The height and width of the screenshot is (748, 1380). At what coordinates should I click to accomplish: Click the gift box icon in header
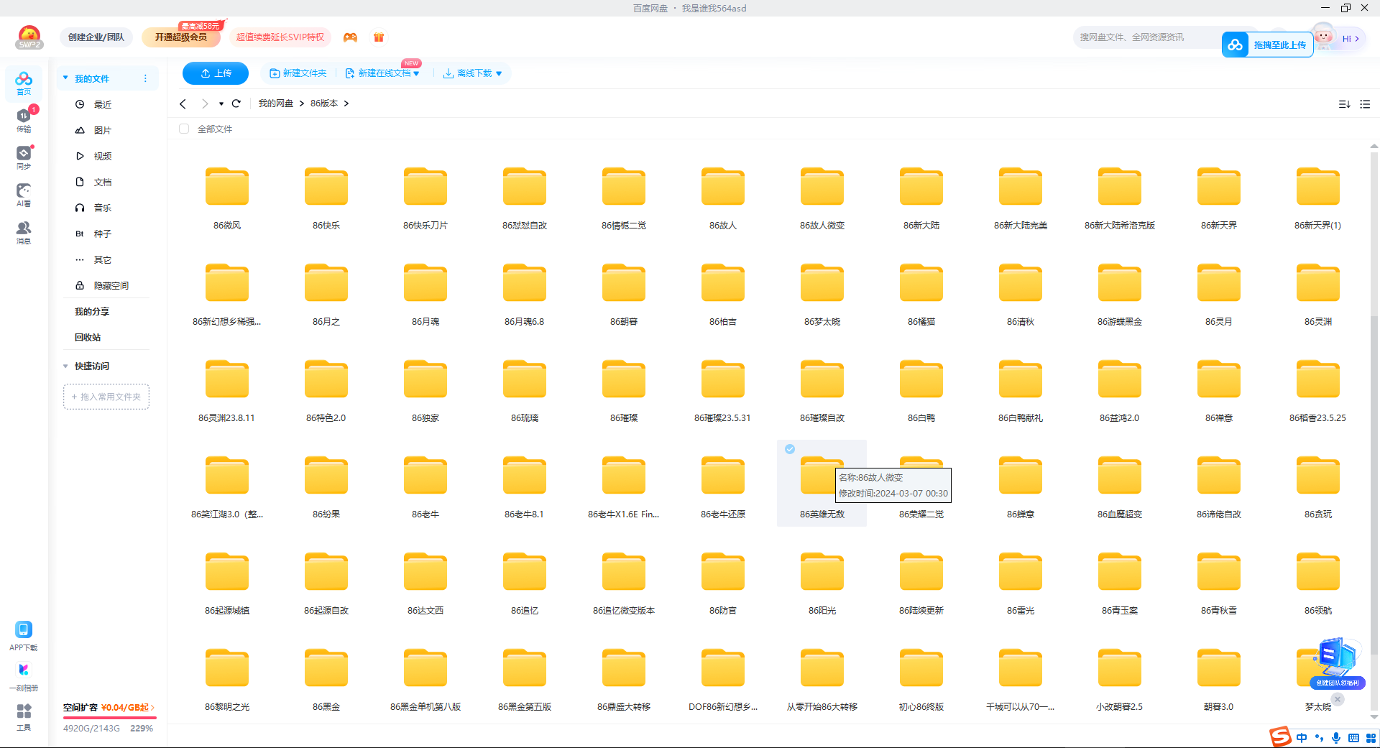click(379, 37)
